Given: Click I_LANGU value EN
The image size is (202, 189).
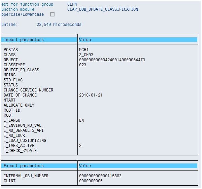Looking at the screenshot, I should click(81, 120).
